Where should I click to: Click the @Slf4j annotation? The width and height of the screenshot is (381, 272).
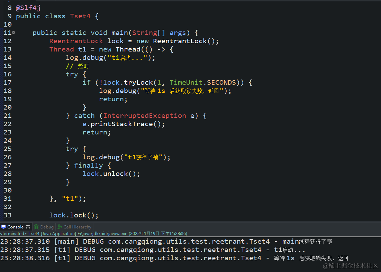pos(28,8)
